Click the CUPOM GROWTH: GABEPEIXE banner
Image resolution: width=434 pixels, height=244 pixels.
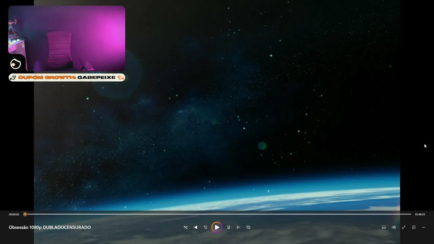pyautogui.click(x=67, y=78)
